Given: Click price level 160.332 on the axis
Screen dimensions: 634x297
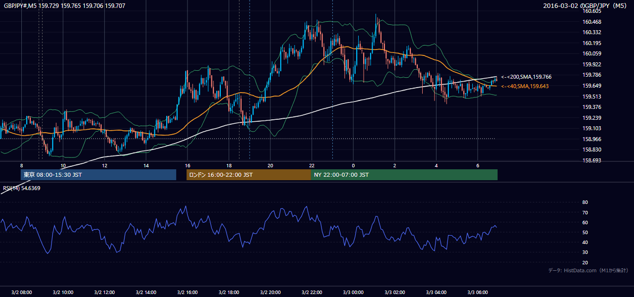Looking at the screenshot, I should (x=592, y=32).
